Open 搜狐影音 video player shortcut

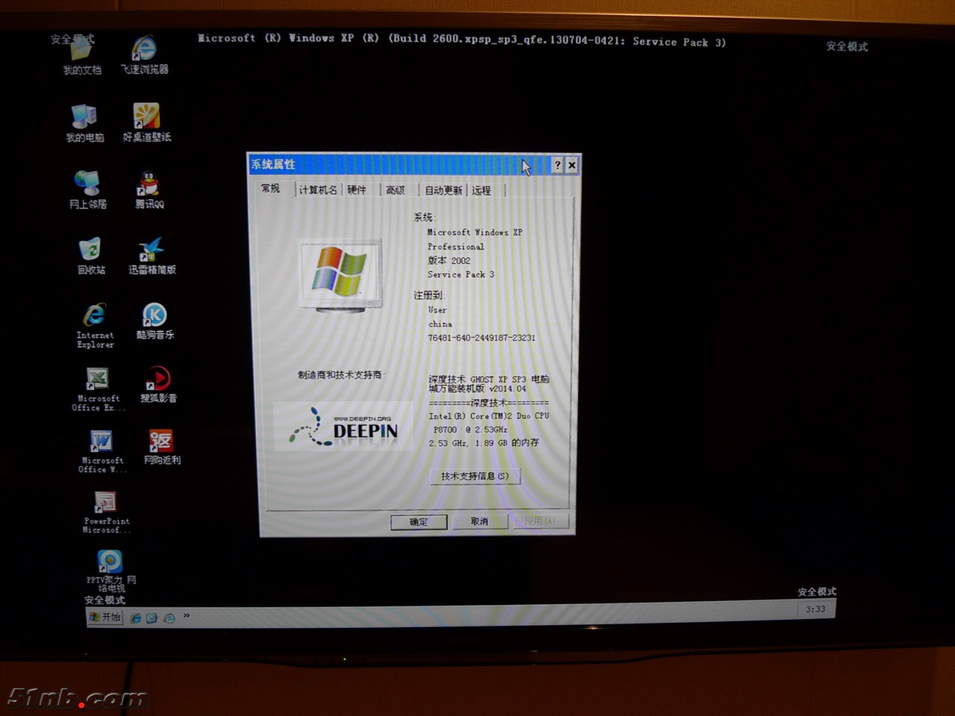click(x=158, y=380)
